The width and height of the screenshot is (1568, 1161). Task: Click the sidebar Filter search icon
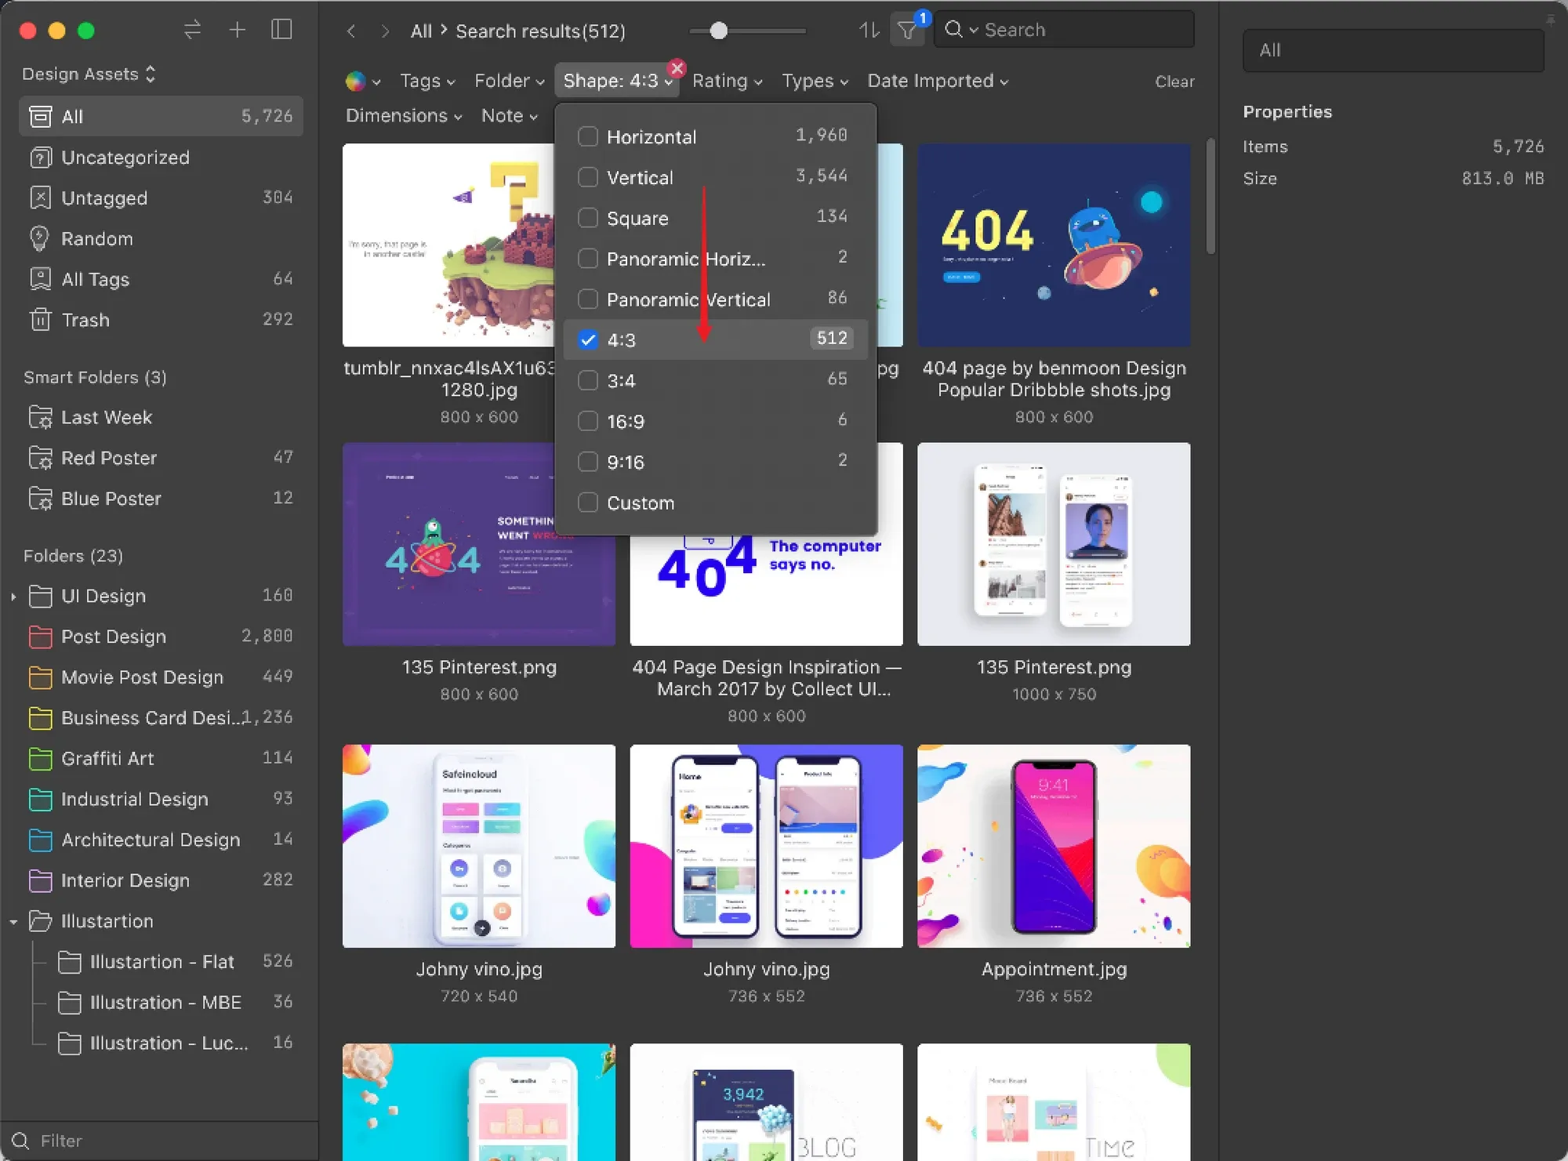tap(21, 1141)
